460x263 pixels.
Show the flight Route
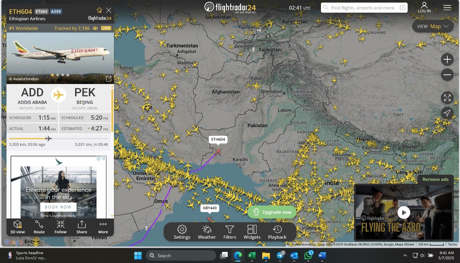pyautogui.click(x=39, y=227)
